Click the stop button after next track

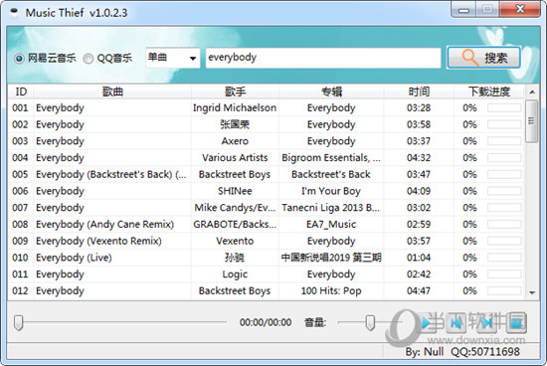tap(516, 322)
